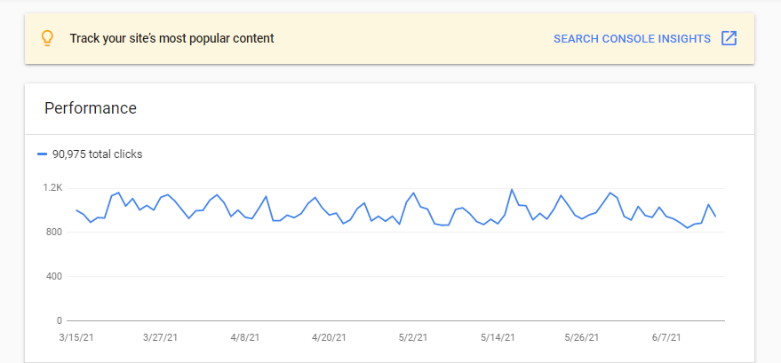
Task: Click the 0 baseline label
Action: pos(60,320)
